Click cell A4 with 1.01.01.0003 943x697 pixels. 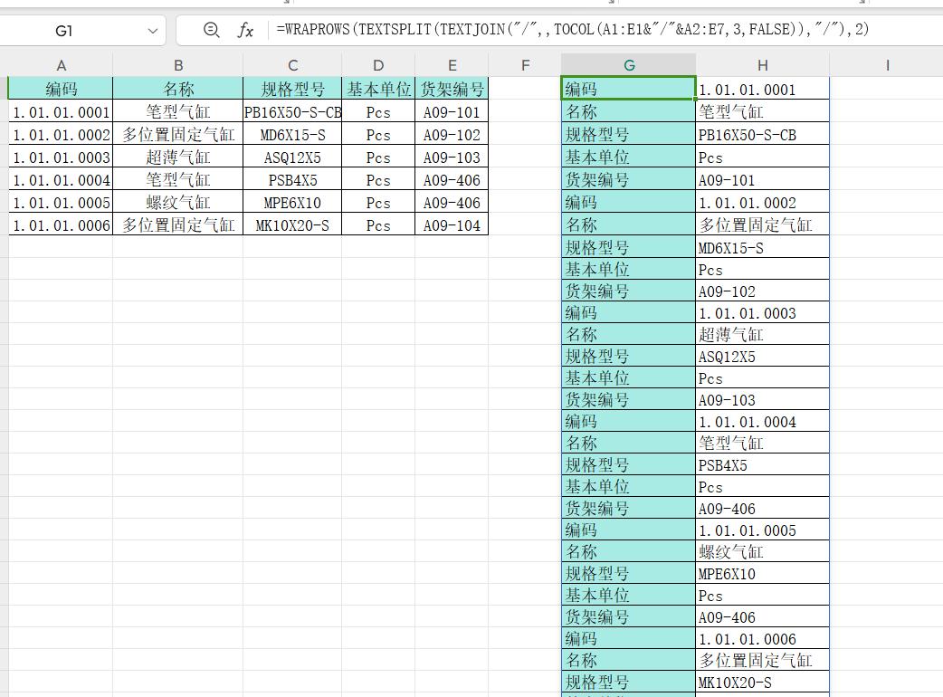pos(61,157)
